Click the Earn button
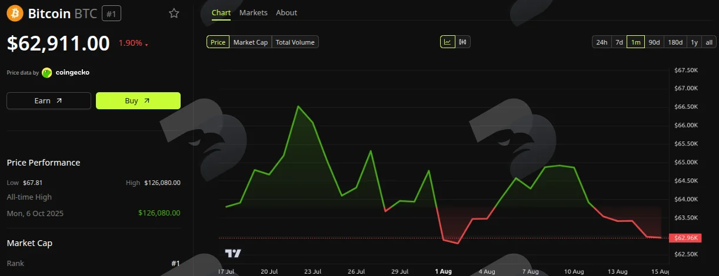719x276 pixels. click(x=49, y=100)
